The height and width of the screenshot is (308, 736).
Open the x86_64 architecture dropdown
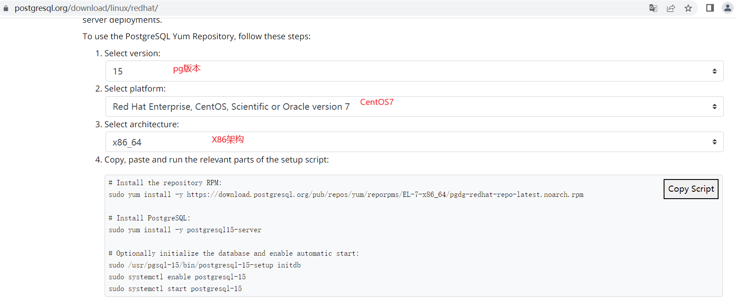click(414, 142)
